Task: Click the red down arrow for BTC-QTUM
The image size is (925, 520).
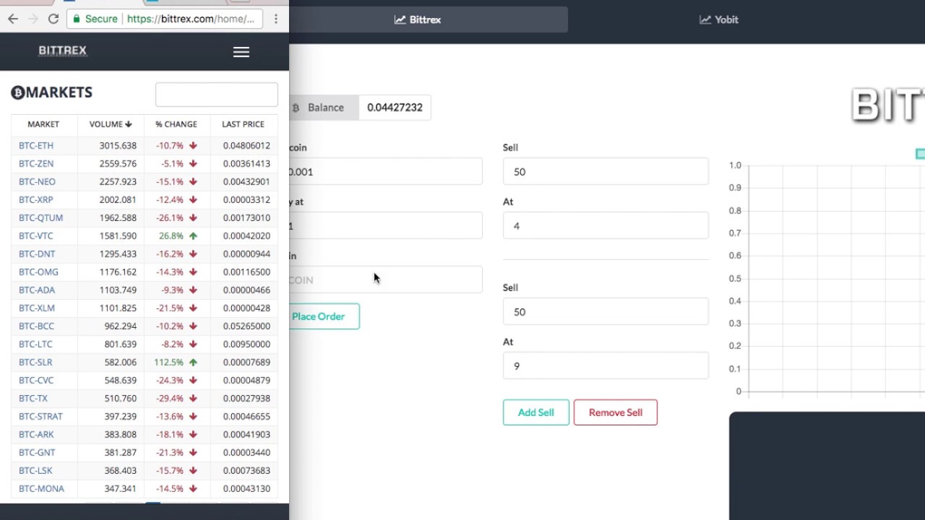Action: (193, 218)
